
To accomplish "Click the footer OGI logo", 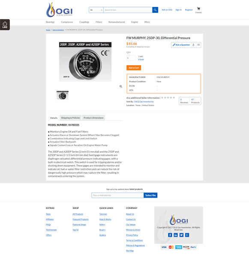I will click(179, 220).
